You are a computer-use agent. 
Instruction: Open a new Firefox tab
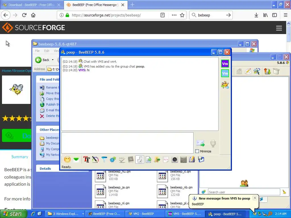[132, 5]
